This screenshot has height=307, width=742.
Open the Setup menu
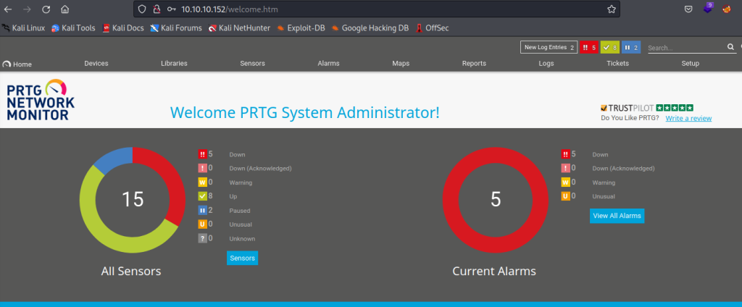[690, 64]
